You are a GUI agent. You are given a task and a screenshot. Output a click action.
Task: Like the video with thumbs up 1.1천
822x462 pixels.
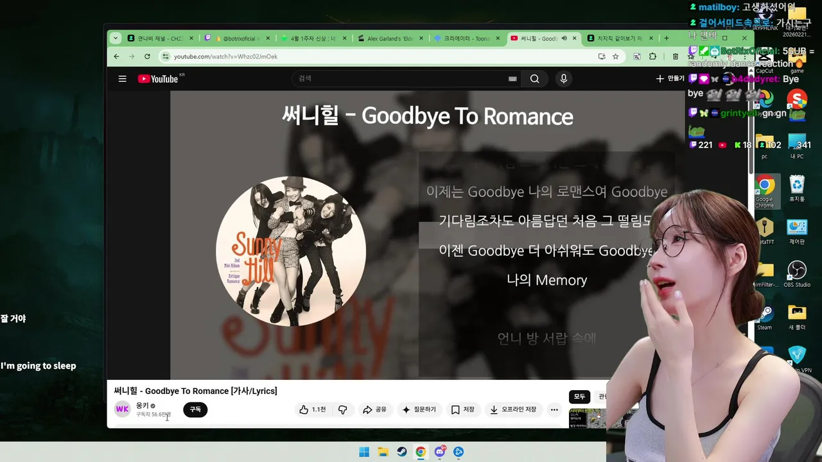coord(312,409)
